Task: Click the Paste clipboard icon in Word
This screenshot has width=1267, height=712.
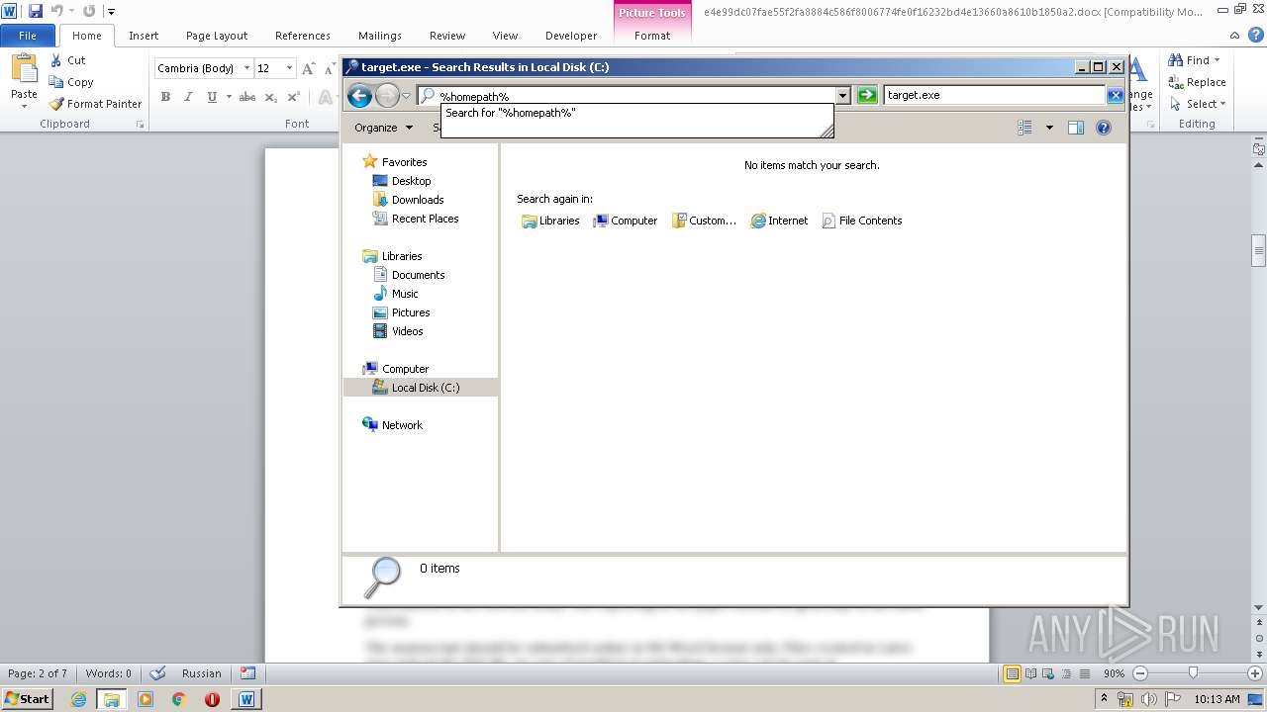Action: [x=24, y=71]
